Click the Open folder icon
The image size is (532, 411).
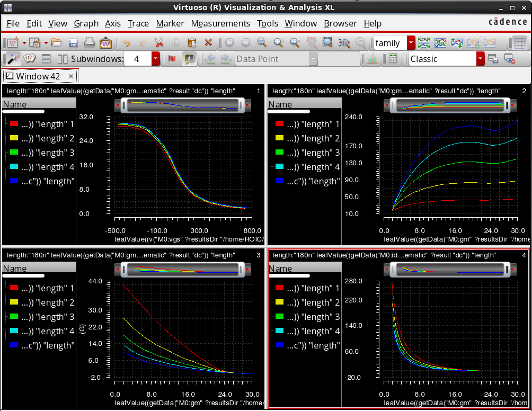tap(56, 43)
